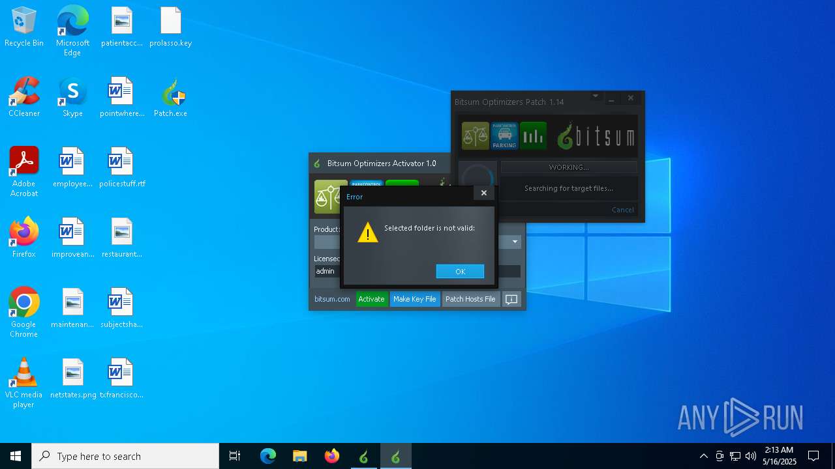Open File Explorer from the taskbar
Screen dimensions: 835x469
tap(299, 456)
